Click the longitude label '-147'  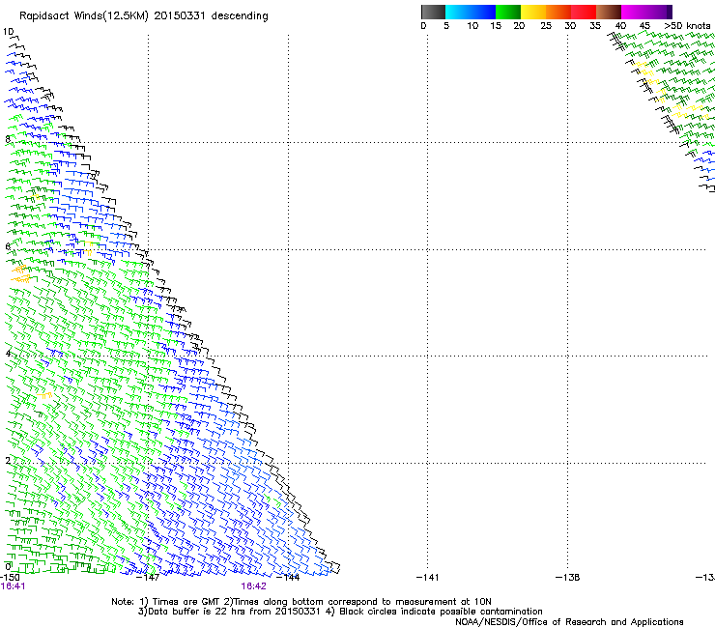click(x=148, y=578)
